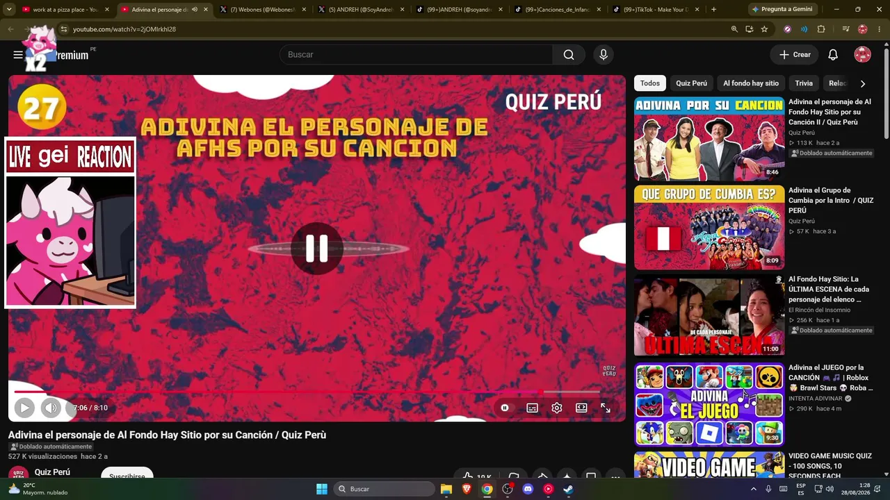890x500 pixels.
Task: Open the zoom magnifier in address bar
Action: pyautogui.click(x=734, y=29)
